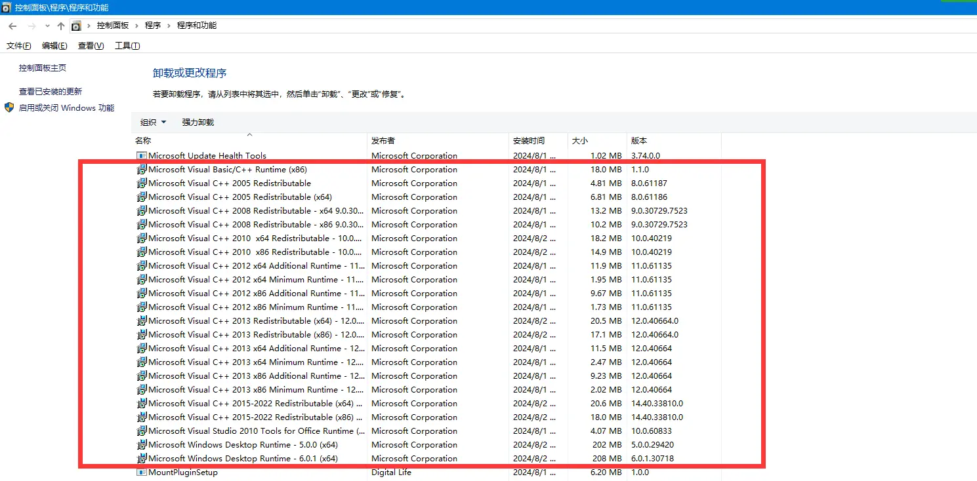Open 控制面板主页 link
Image resolution: width=977 pixels, height=481 pixels.
(43, 68)
